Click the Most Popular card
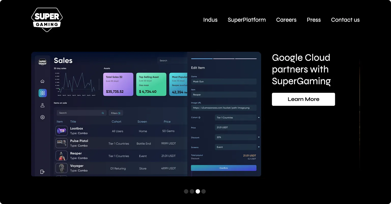 178,84
